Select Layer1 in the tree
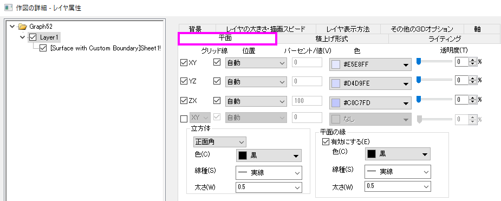This screenshot has width=501, height=201. (x=49, y=37)
